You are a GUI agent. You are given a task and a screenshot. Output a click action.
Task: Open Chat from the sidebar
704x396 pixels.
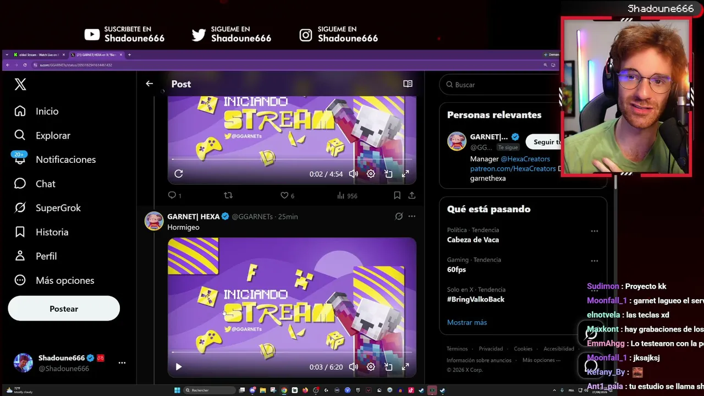point(35,184)
